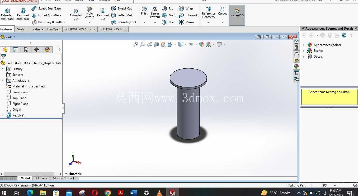The width and height of the screenshot is (358, 196).
Task: Open Fillet dropdown arrow
Action: click(144, 23)
